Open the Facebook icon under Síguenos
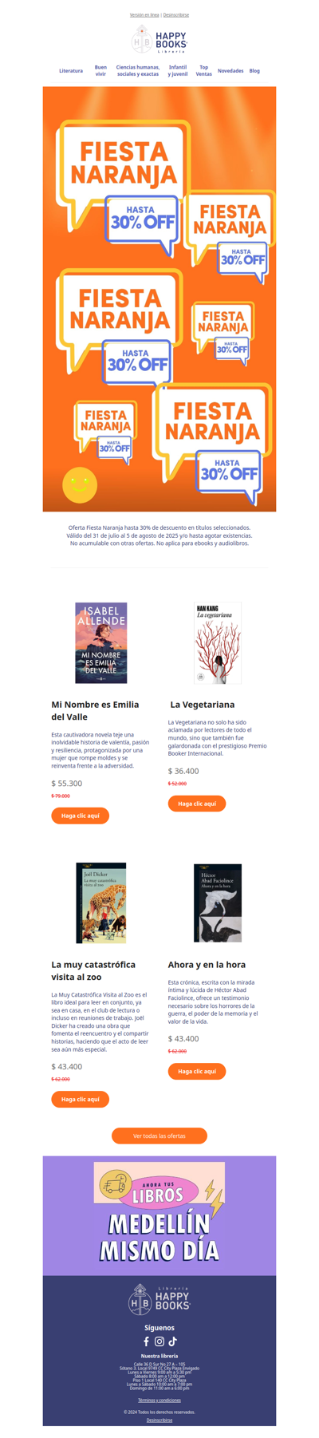 (x=146, y=1341)
